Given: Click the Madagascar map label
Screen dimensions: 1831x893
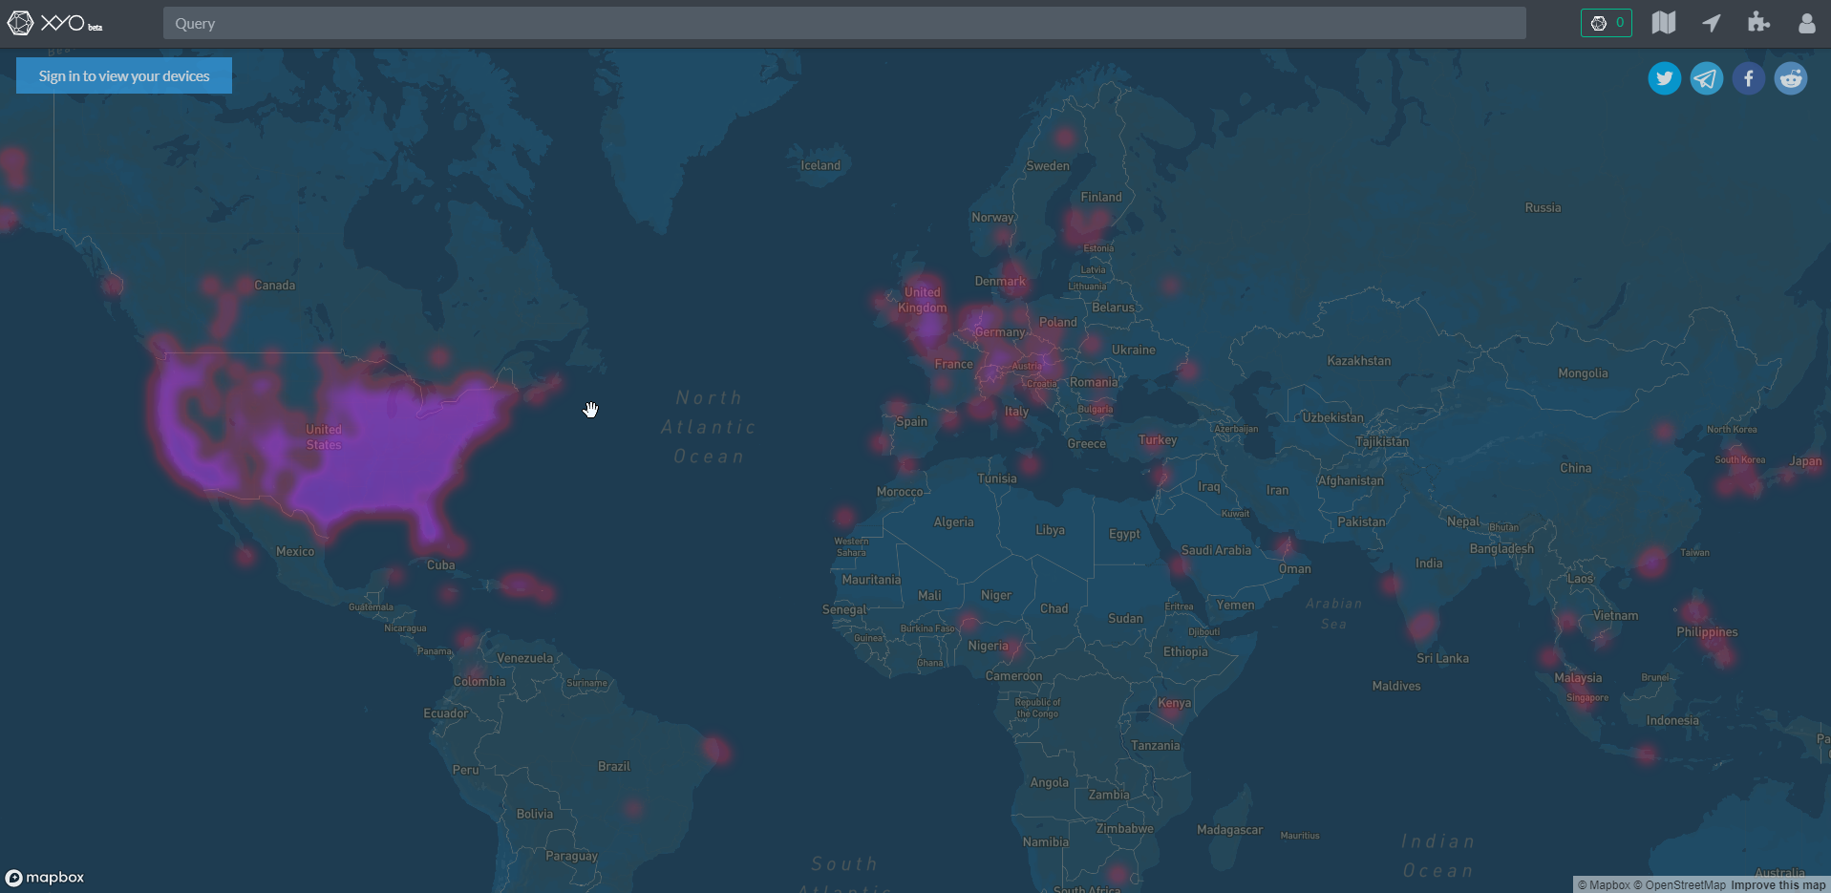Looking at the screenshot, I should coord(1229,830).
